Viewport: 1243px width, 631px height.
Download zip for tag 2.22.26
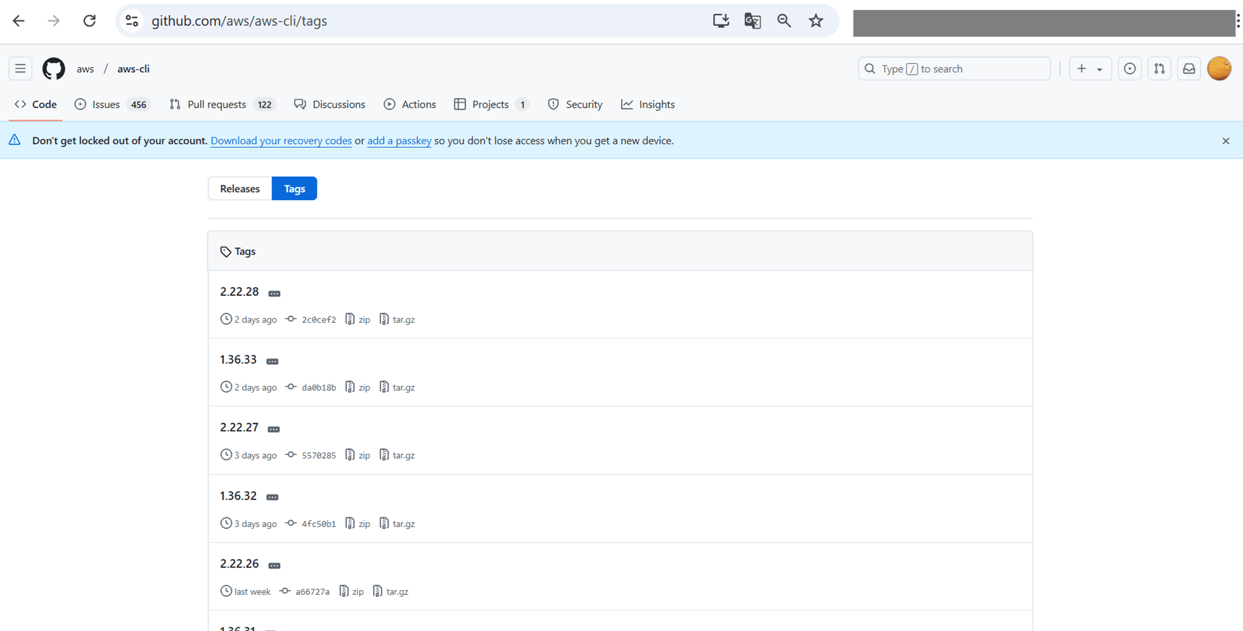click(352, 591)
